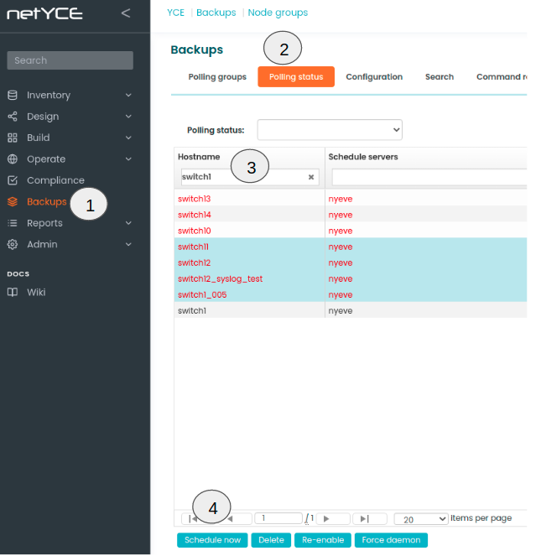This screenshot has width=541, height=556.
Task: Expand the Admin menu chevron
Action: [128, 244]
